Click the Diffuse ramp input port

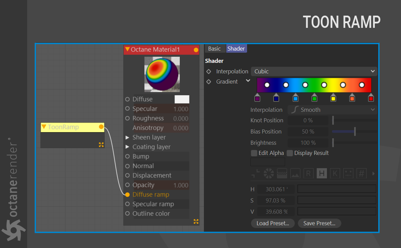(127, 195)
